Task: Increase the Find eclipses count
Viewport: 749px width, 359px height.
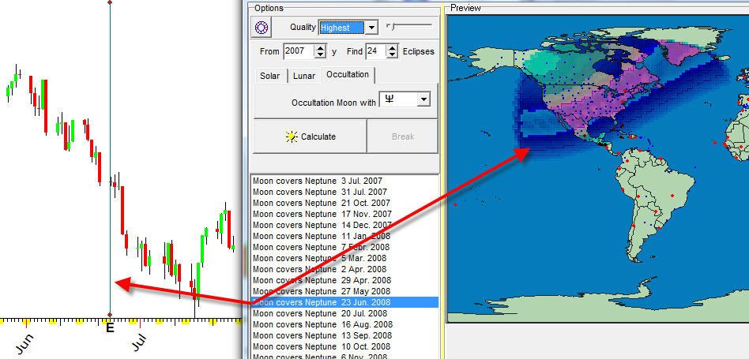Action: (393, 47)
